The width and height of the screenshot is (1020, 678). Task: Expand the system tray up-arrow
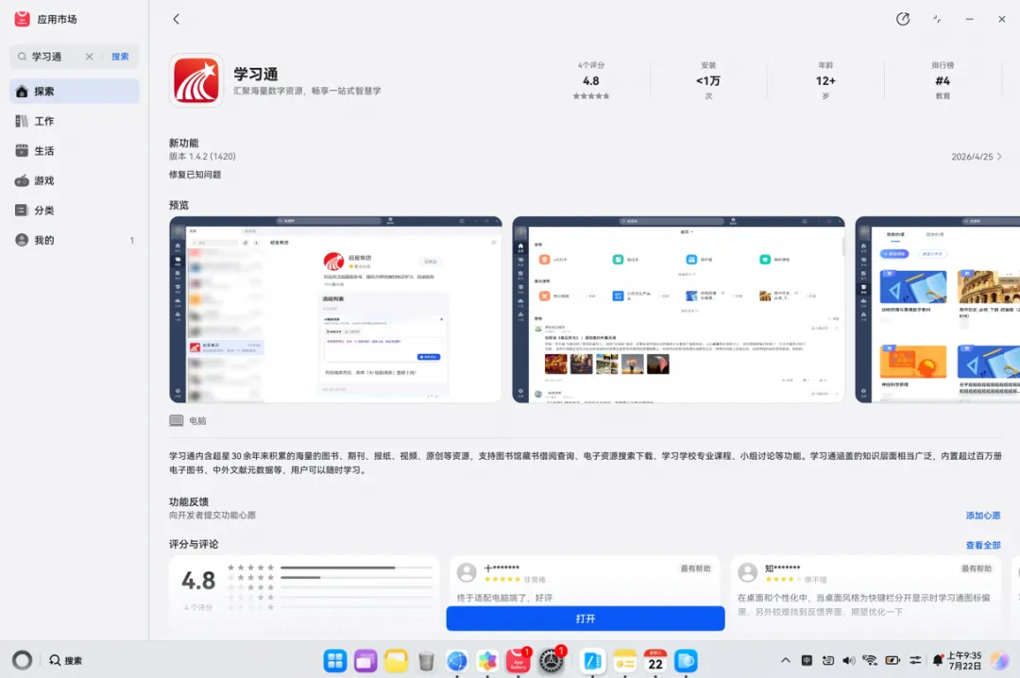tap(785, 660)
